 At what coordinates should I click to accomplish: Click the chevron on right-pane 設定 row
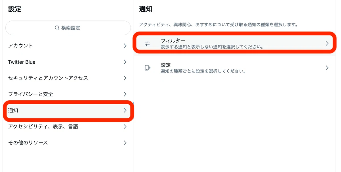pyautogui.click(x=327, y=68)
